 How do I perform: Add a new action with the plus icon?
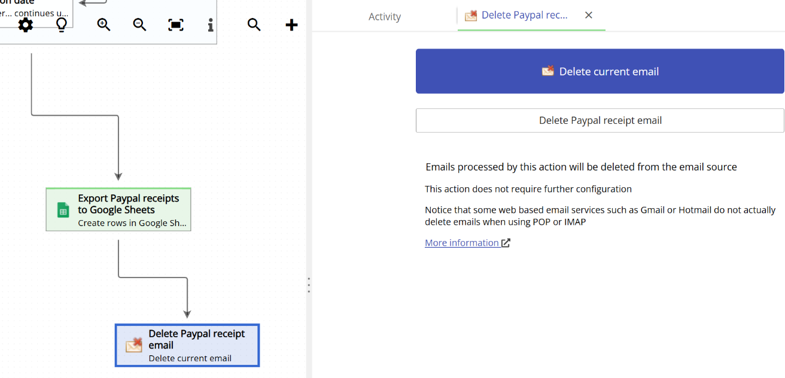pos(291,25)
